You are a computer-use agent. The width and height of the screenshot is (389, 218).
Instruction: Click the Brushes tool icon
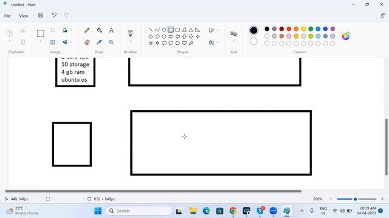[130, 33]
